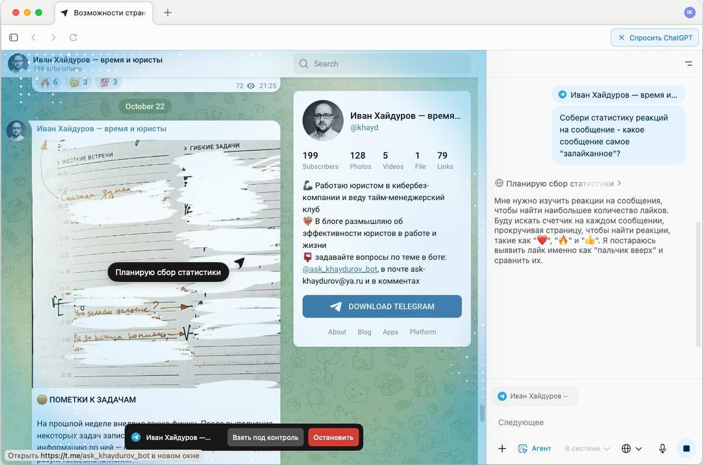
Task: Click the October 22 date badge
Action: 145,106
